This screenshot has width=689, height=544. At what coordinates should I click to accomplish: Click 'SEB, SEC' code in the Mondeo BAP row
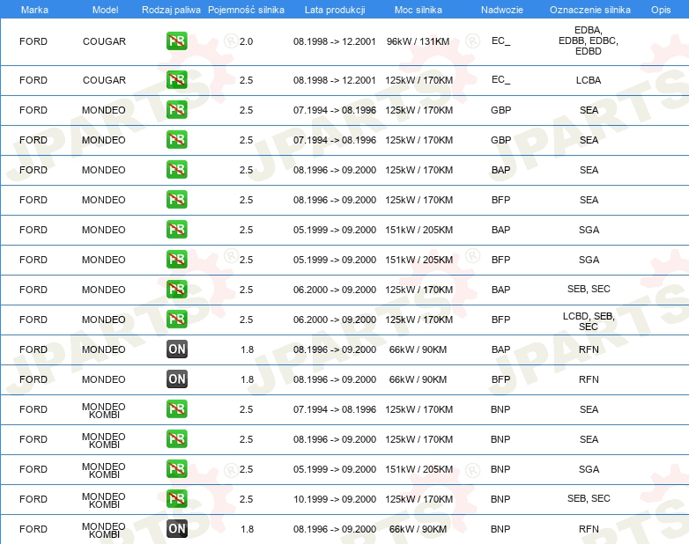[589, 289]
